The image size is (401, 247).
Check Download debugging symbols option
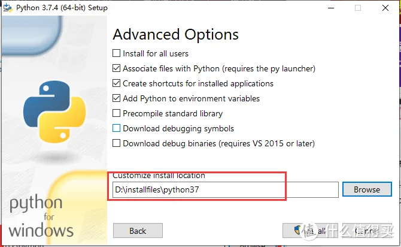pyautogui.click(x=116, y=128)
